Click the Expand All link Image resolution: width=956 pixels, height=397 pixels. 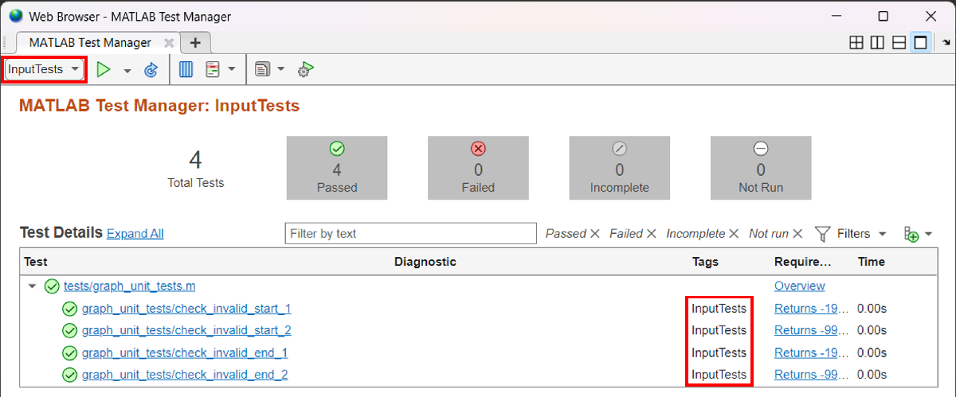tap(135, 234)
